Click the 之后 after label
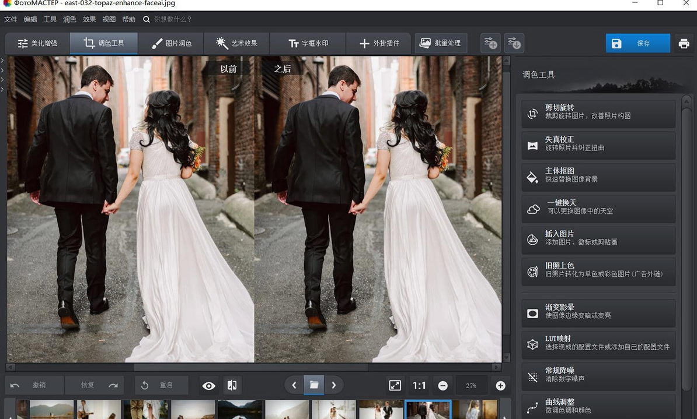This screenshot has height=419, width=697. click(x=283, y=69)
